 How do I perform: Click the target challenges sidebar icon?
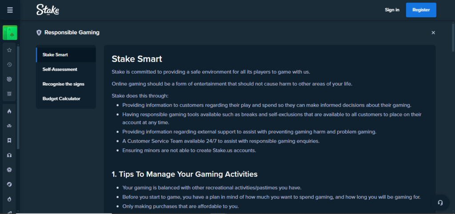click(x=9, y=79)
